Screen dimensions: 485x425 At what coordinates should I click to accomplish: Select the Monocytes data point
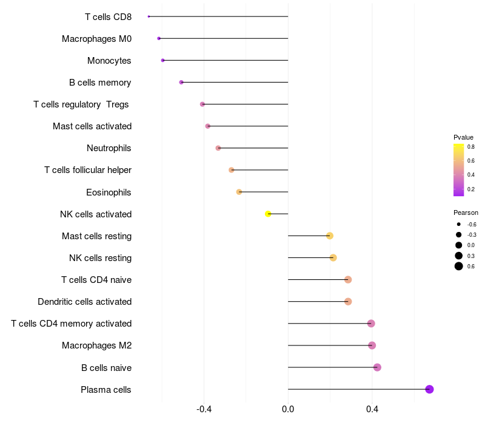pyautogui.click(x=162, y=60)
